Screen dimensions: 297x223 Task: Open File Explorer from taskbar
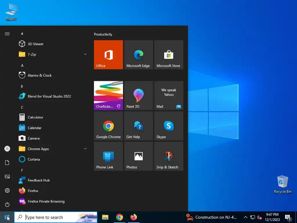[105, 217]
